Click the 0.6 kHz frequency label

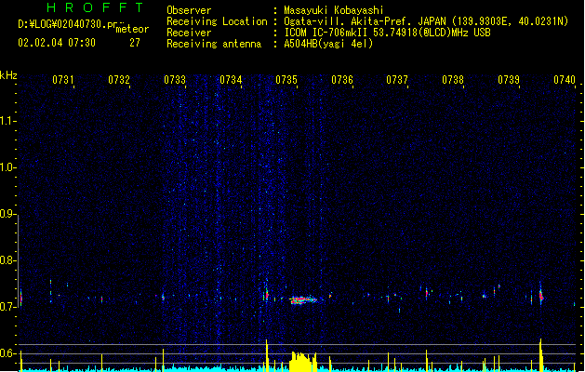7,353
